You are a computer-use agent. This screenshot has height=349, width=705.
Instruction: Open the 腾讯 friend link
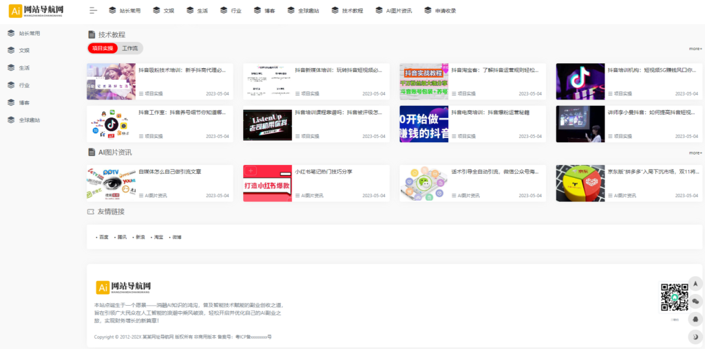point(122,237)
